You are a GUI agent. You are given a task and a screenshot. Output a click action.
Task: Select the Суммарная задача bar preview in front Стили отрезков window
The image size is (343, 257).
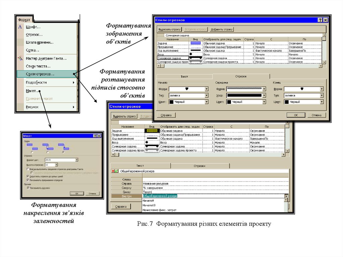coord(196,58)
